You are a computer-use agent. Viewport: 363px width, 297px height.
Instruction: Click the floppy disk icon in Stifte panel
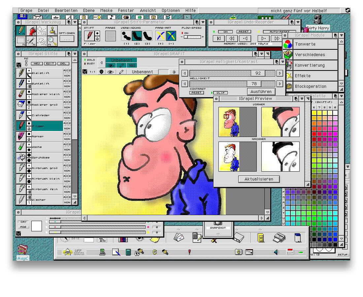19,65
